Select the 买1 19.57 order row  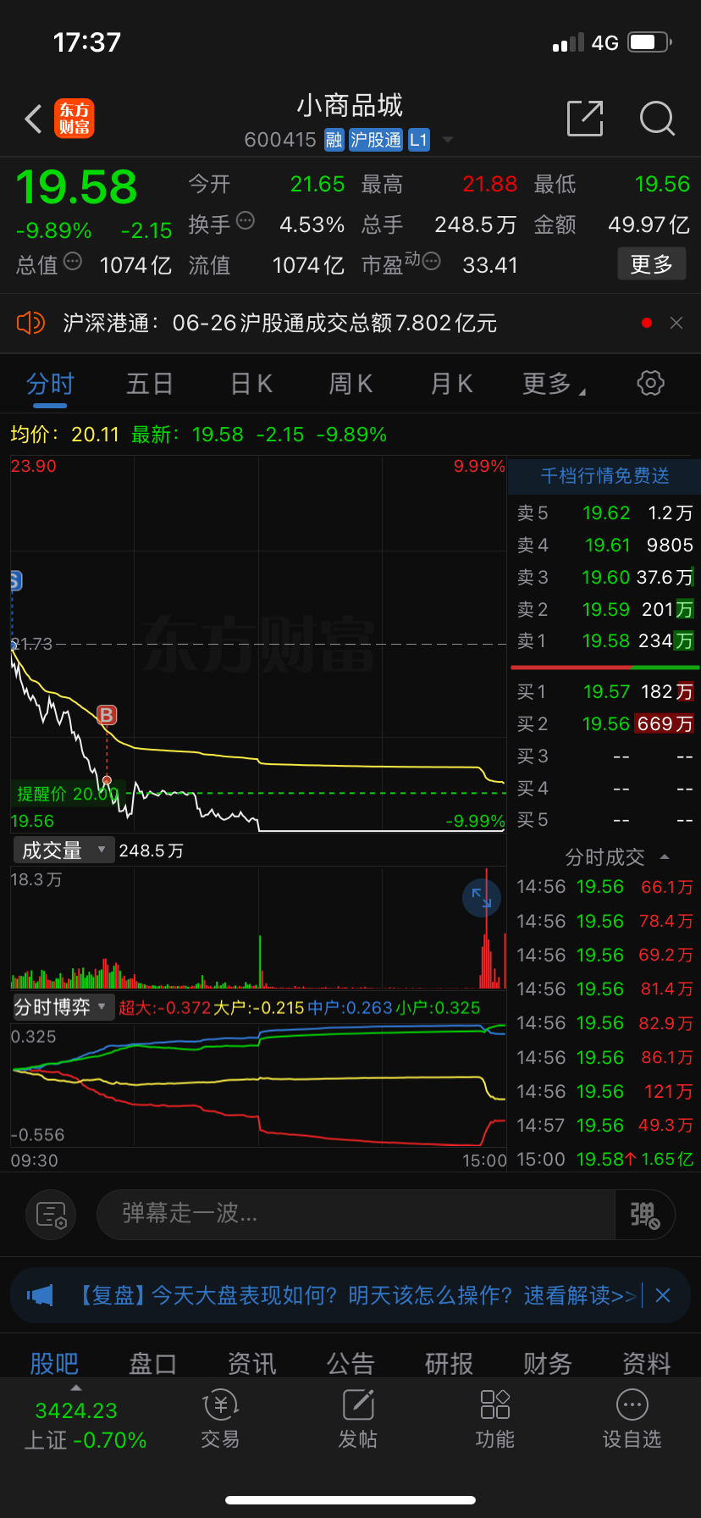coord(604,692)
